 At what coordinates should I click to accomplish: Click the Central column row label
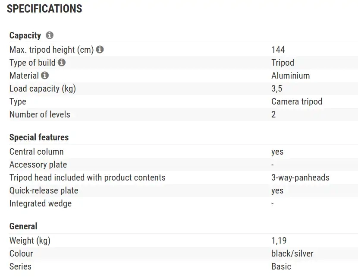click(36, 152)
